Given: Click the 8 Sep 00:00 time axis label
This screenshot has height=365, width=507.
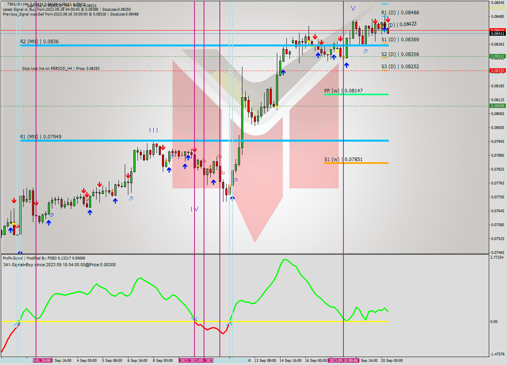Looking at the screenshot, I should [x=162, y=361].
